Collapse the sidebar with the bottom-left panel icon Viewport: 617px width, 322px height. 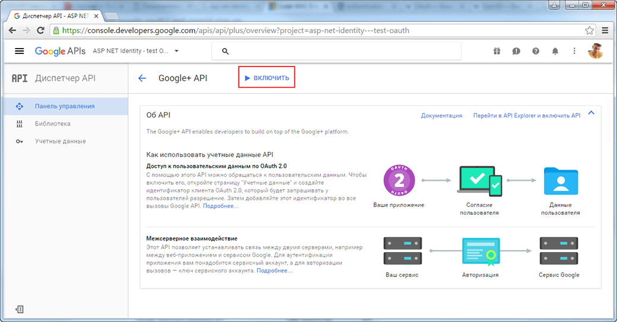(19, 310)
